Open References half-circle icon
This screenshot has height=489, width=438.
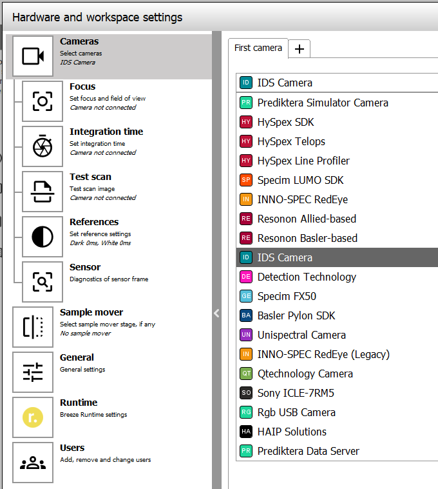point(43,237)
